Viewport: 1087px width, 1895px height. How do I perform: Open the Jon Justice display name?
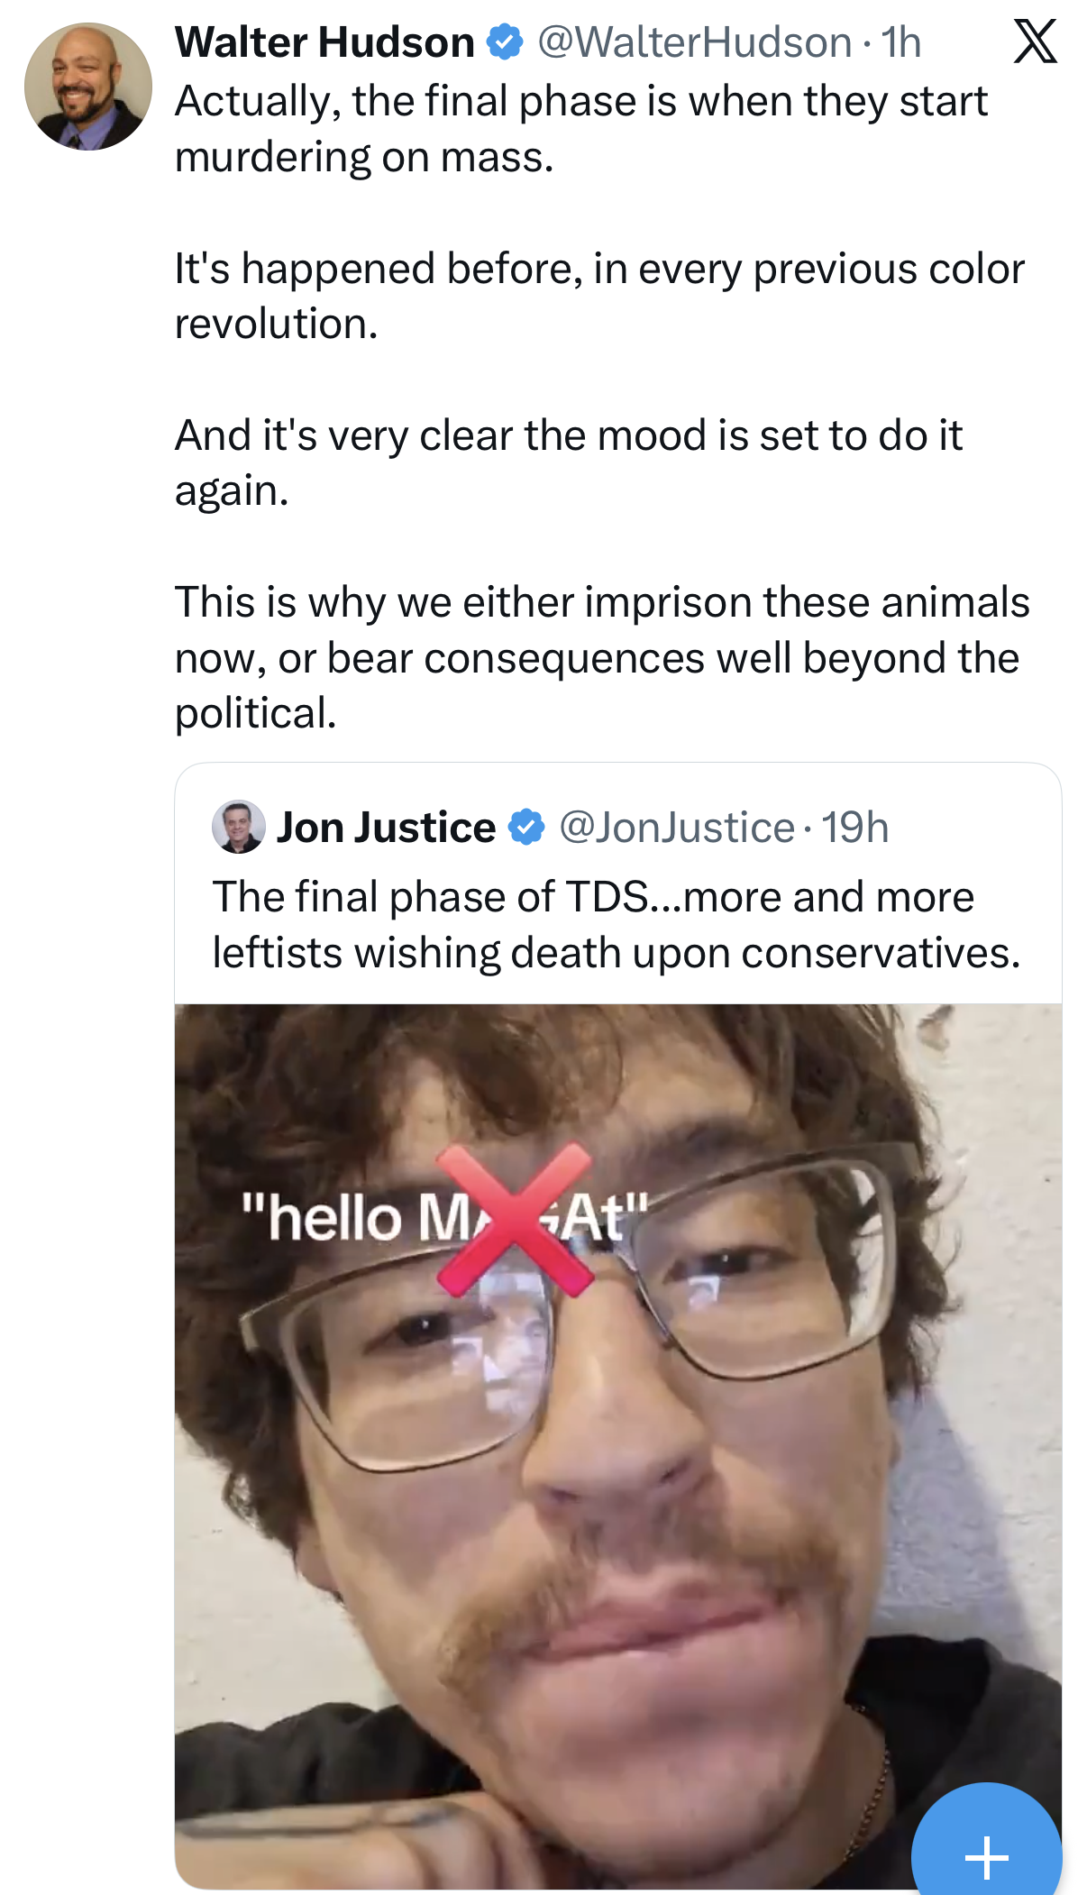point(386,828)
